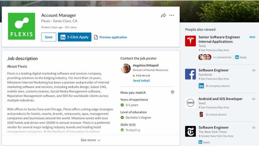
Task: Click the document icon beside Preview application
Action: click(x=96, y=37)
